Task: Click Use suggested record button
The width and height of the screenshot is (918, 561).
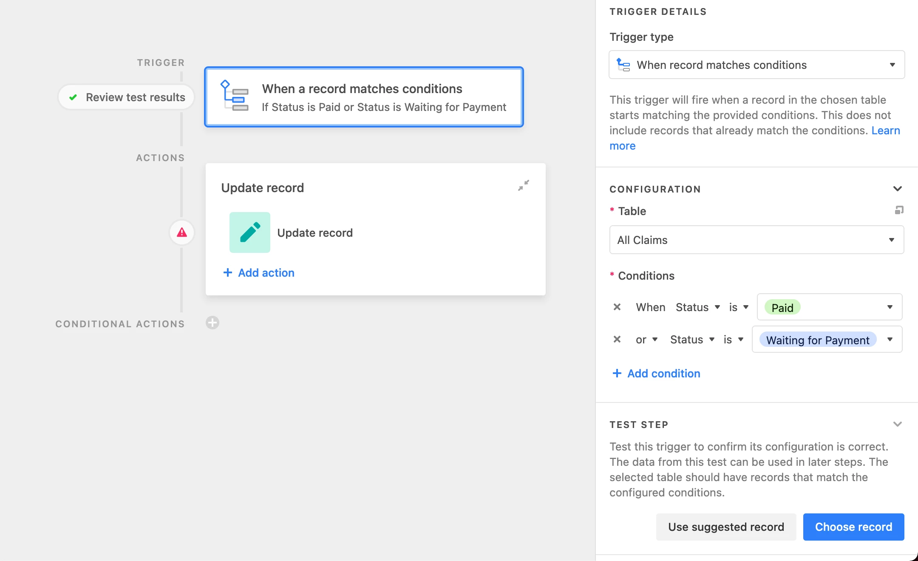Action: click(x=726, y=527)
